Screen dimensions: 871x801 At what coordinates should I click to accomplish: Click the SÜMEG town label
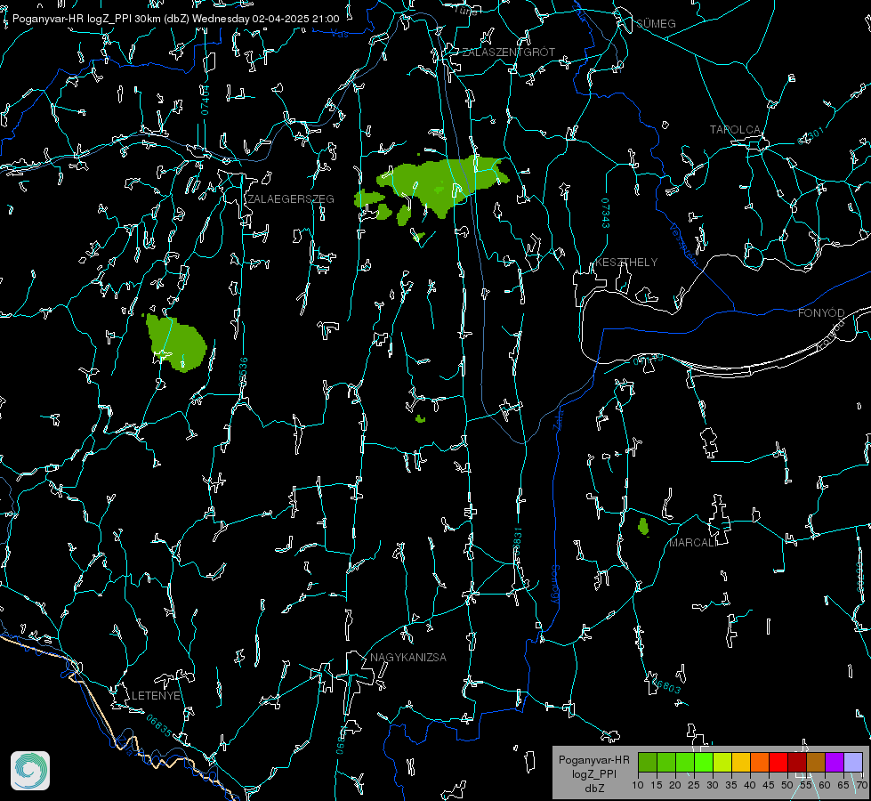656,23
